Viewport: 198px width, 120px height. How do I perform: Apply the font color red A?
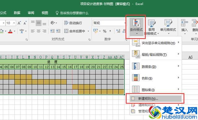click(x=10, y=31)
